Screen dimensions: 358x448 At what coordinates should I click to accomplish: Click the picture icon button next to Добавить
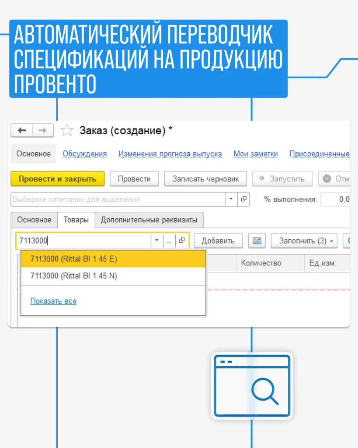click(x=257, y=241)
